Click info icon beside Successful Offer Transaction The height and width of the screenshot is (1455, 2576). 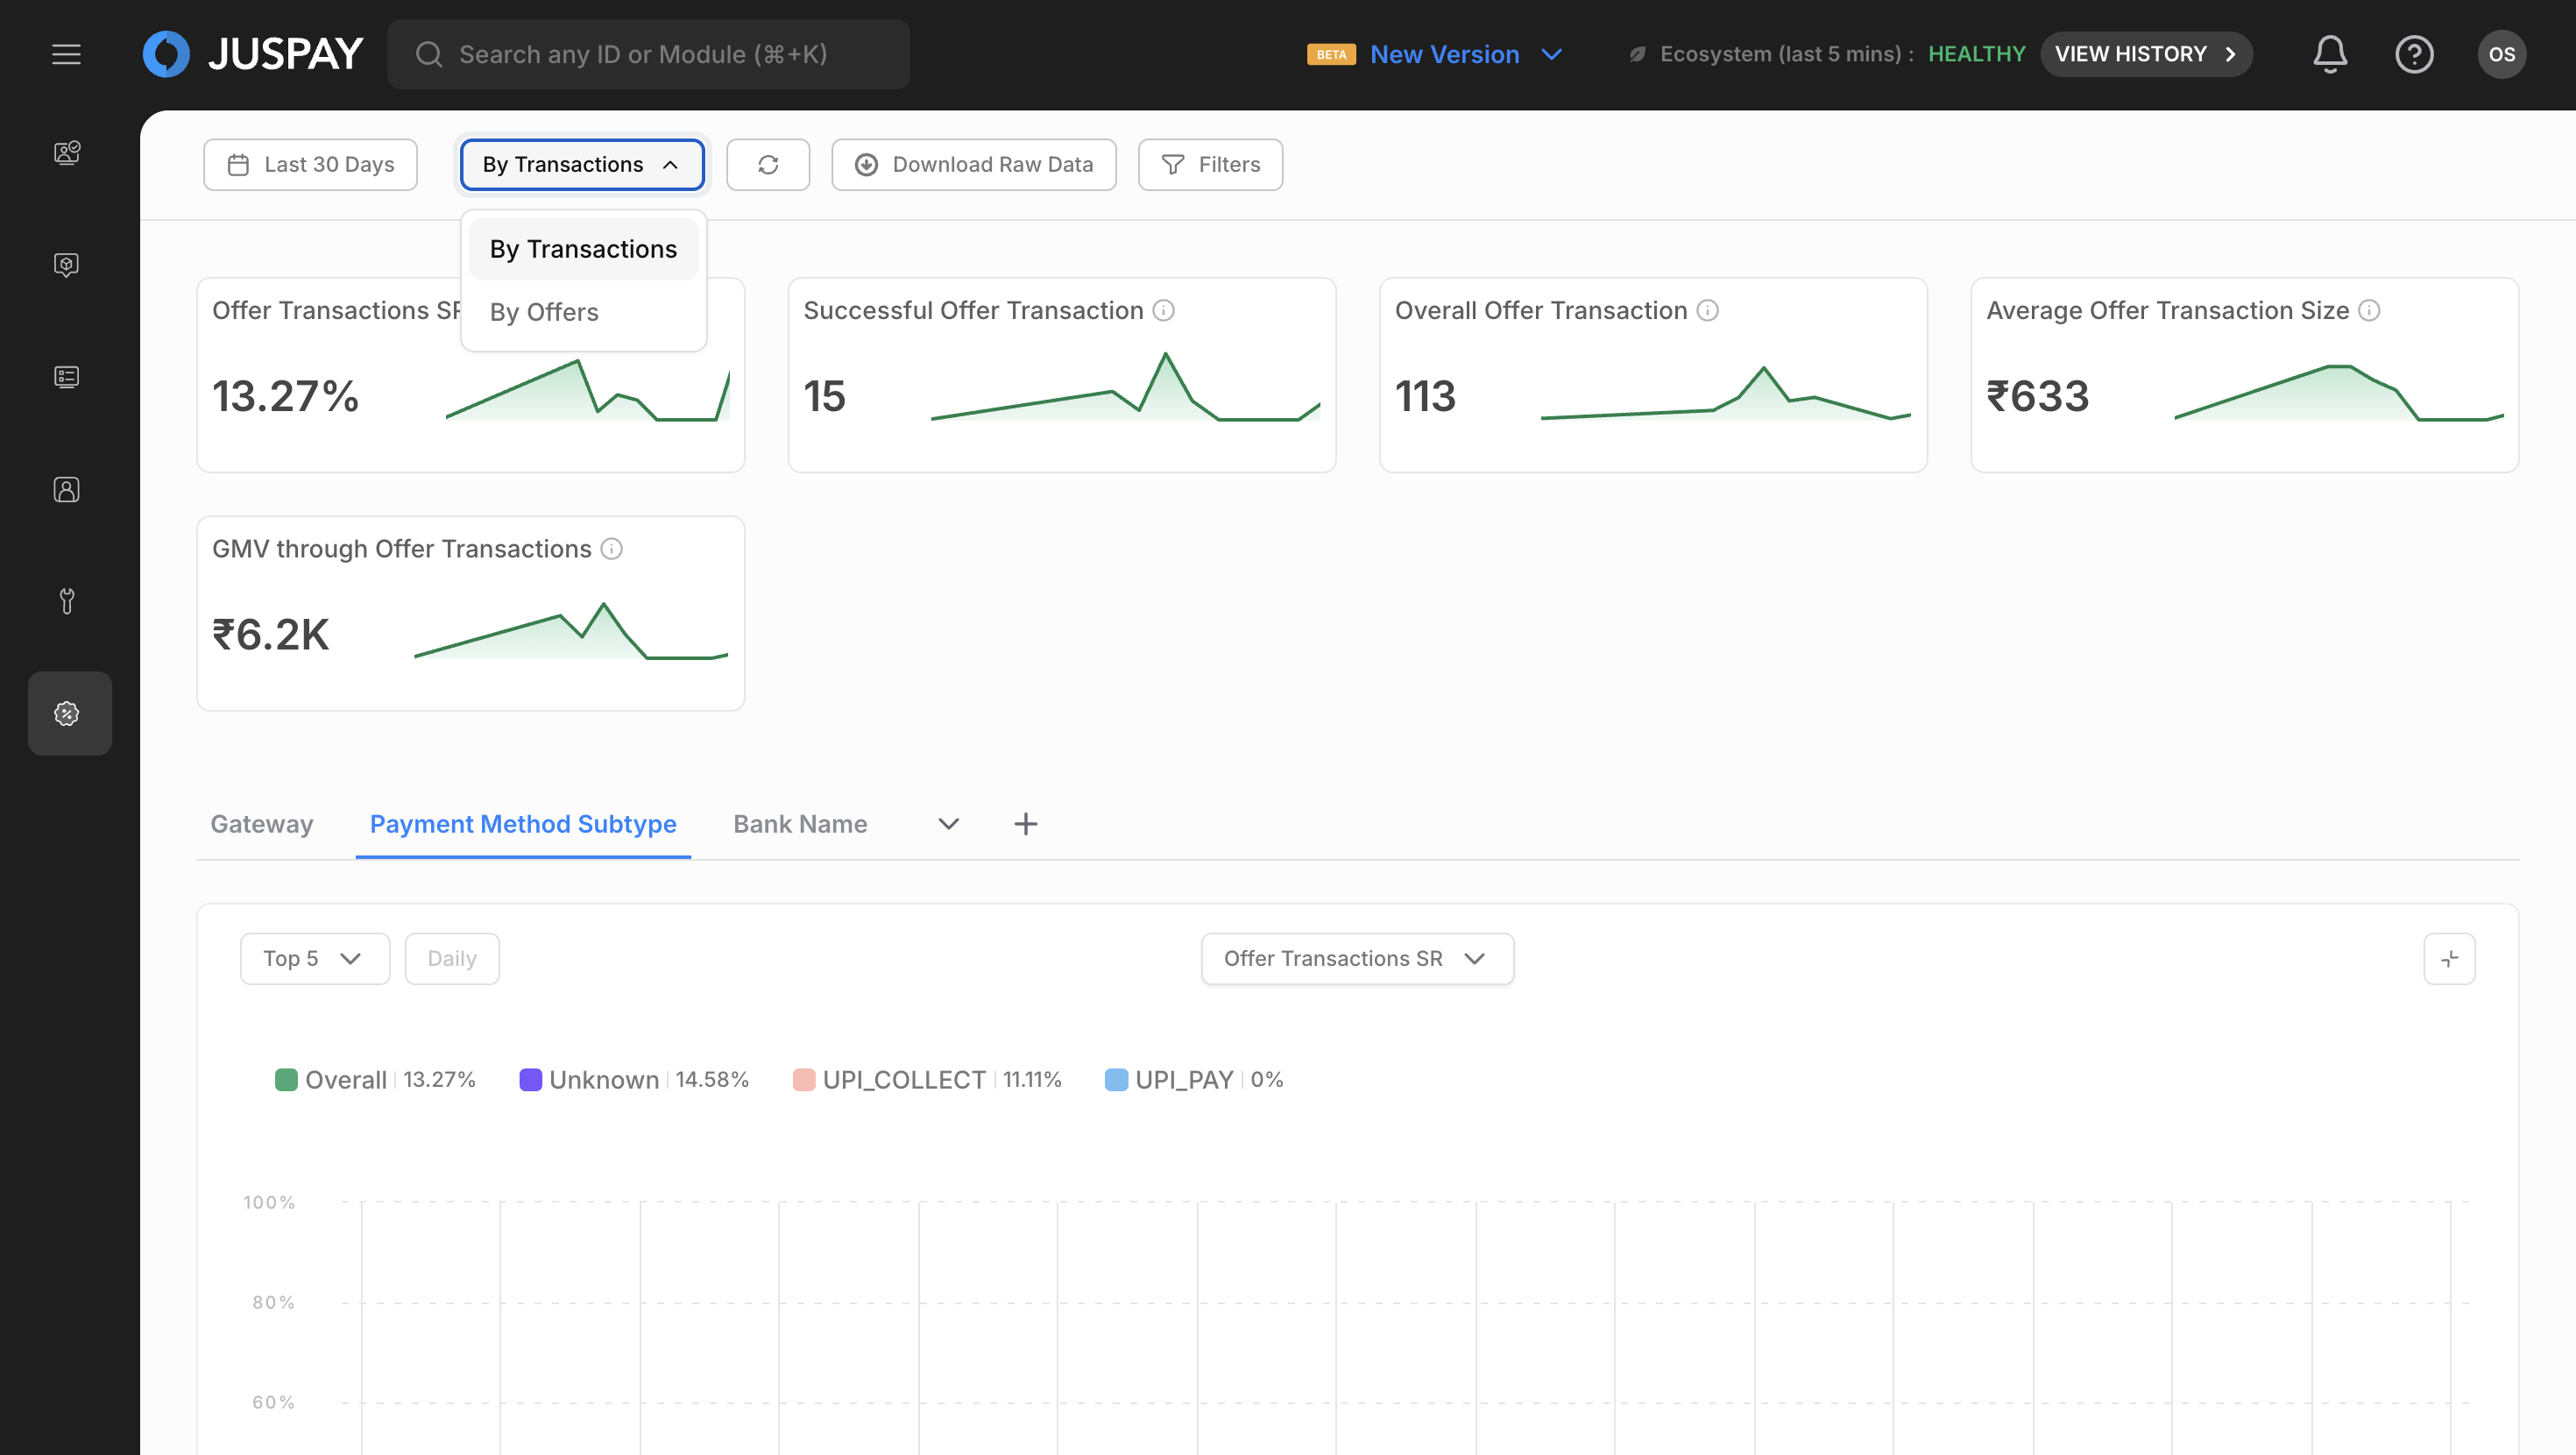1163,310
